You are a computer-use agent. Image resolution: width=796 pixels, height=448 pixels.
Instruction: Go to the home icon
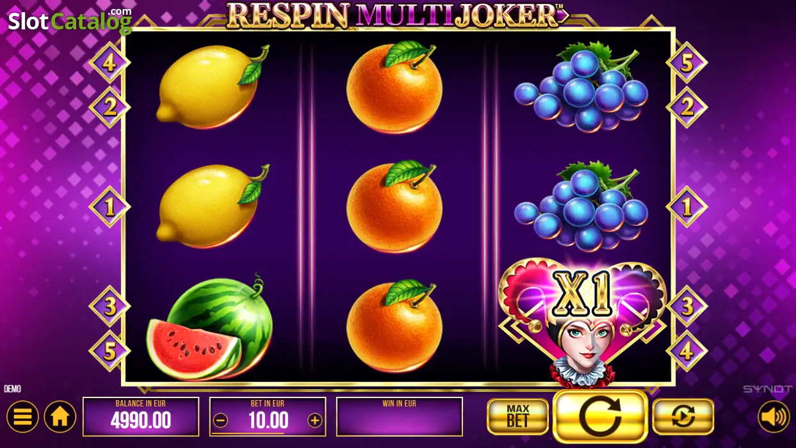[60, 417]
